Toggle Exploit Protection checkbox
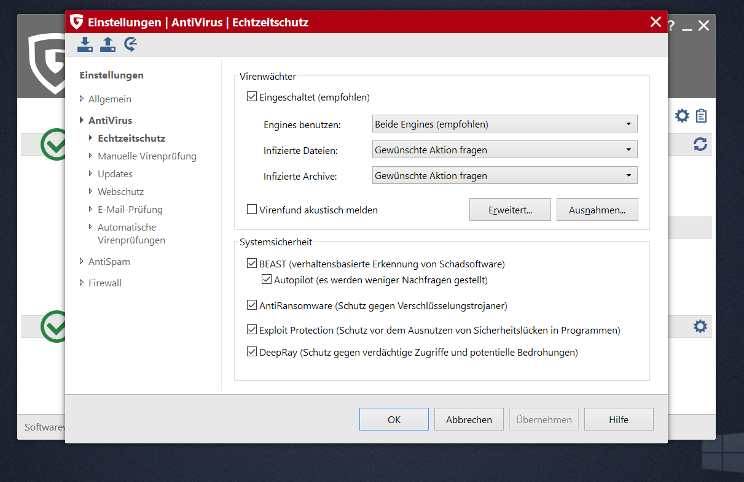 click(x=251, y=330)
